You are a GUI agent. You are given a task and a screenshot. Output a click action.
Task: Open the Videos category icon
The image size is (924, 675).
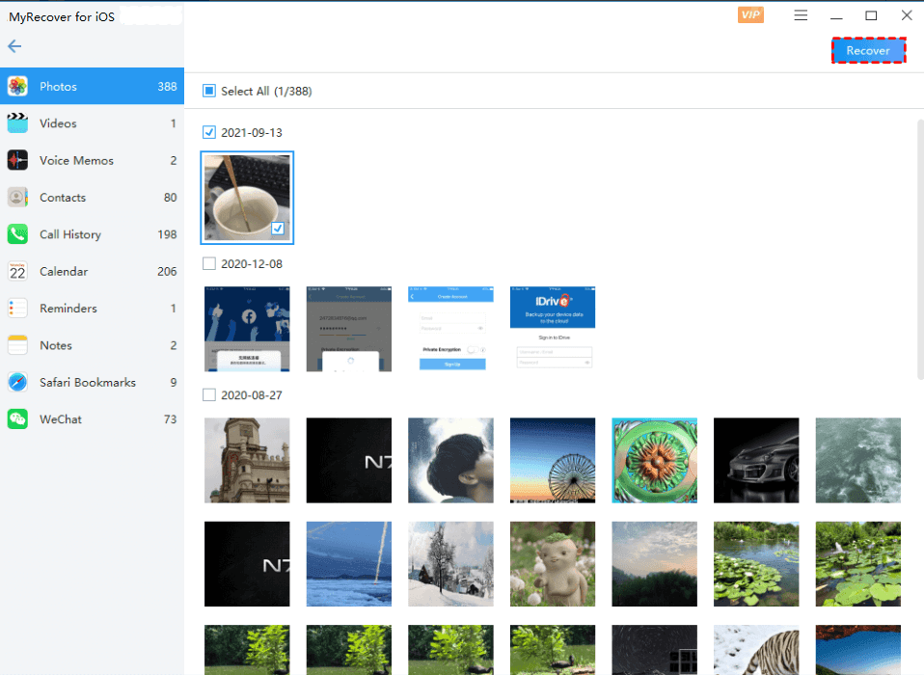(17, 123)
